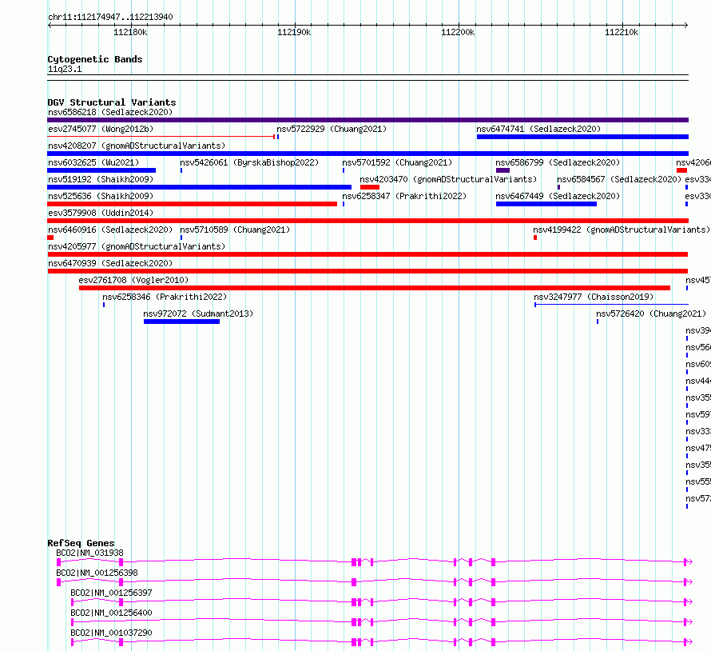The image size is (711, 651).
Task: Click the blue nsv6474741 variant bar
Action: [x=582, y=137]
